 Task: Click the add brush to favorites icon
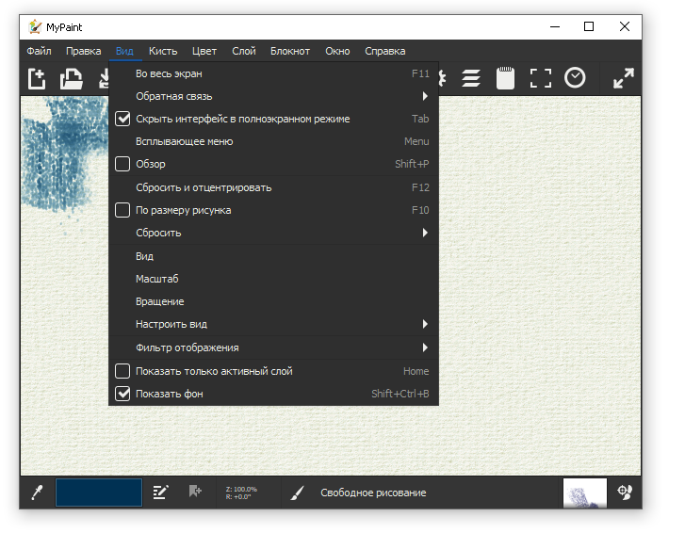point(195,492)
